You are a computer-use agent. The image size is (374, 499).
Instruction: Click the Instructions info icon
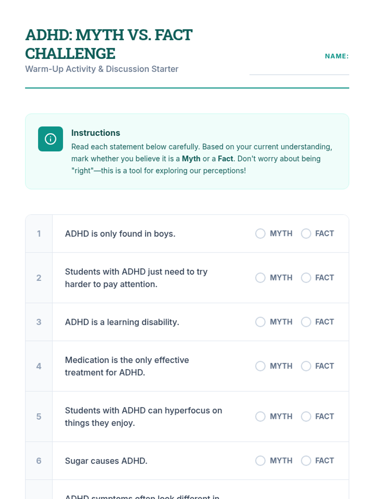click(50, 139)
